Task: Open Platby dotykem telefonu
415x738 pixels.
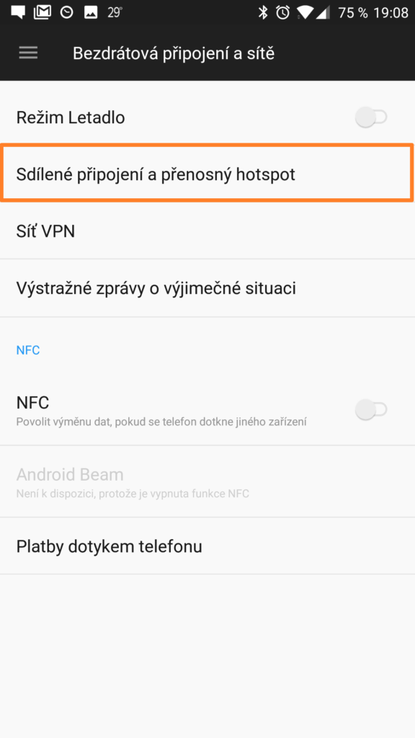Action: tap(207, 546)
